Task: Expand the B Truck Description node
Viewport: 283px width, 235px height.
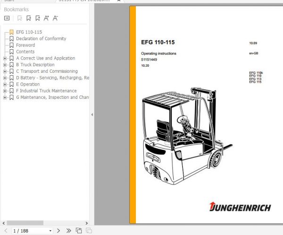Action: 5,65
